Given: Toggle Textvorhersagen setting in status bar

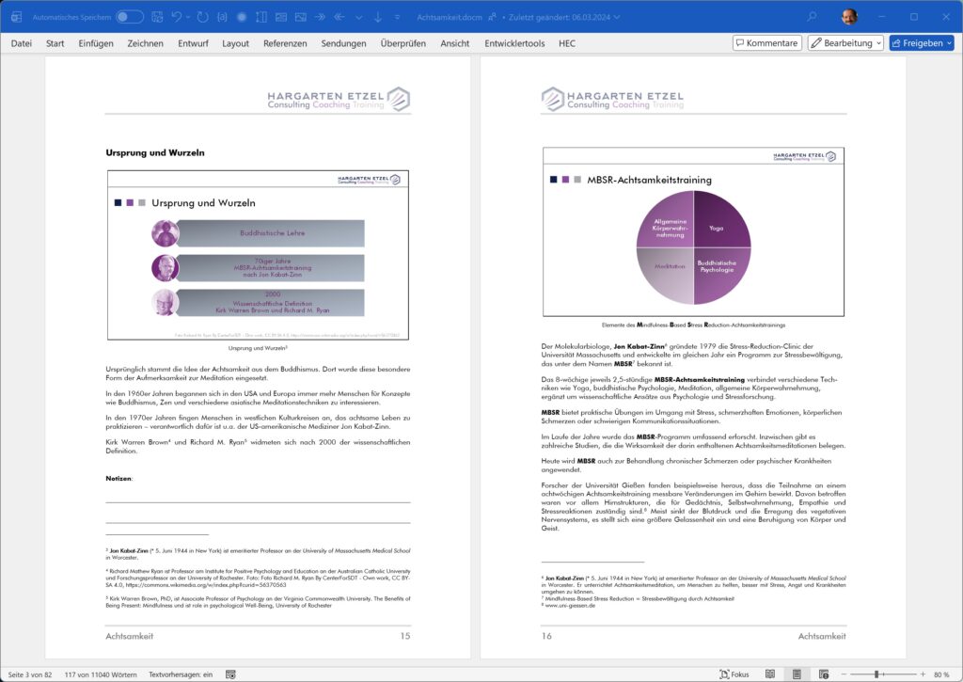Looking at the screenshot, I should (181, 674).
